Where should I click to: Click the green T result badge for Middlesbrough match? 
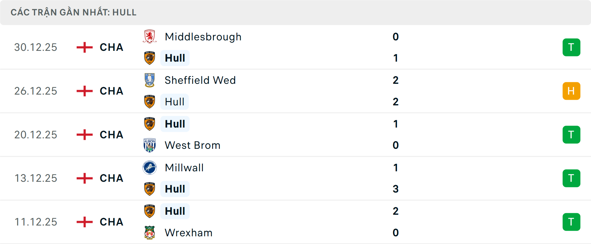coord(571,47)
